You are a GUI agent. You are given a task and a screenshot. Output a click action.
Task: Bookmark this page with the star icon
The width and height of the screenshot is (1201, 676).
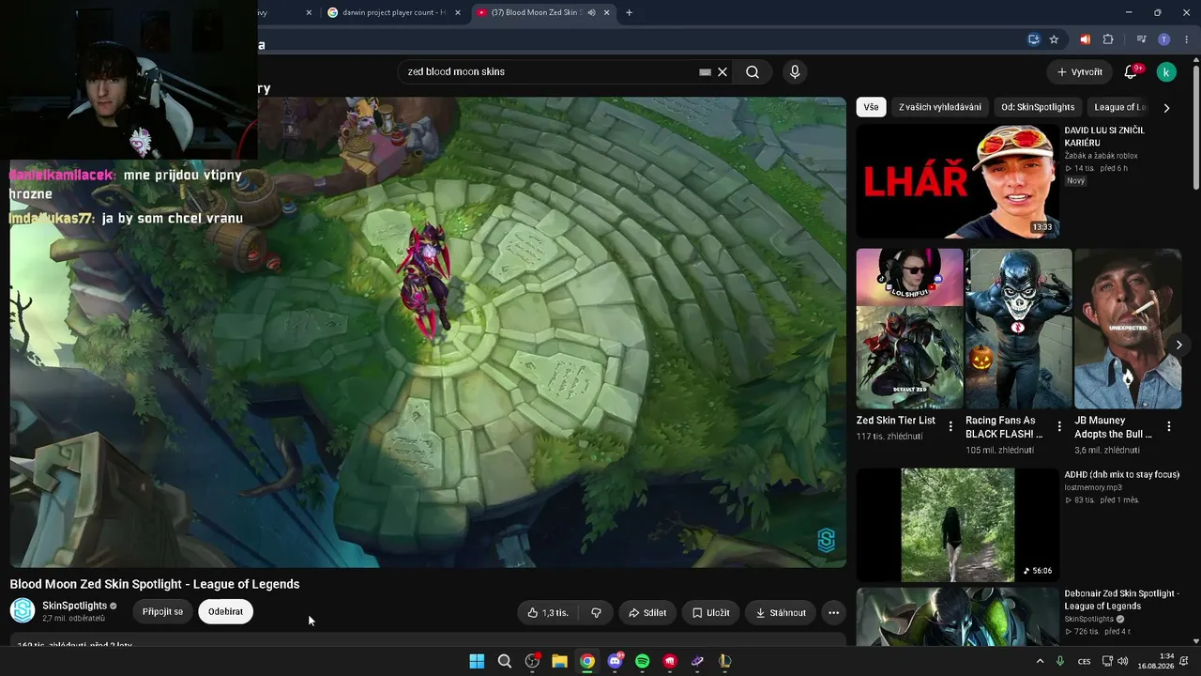[x=1054, y=39]
